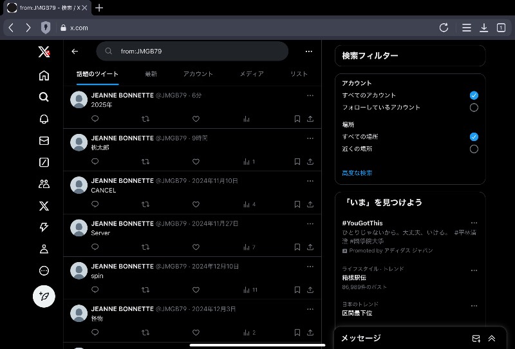Reply to the 2025年 tweet
The height and width of the screenshot is (349, 515).
click(95, 118)
